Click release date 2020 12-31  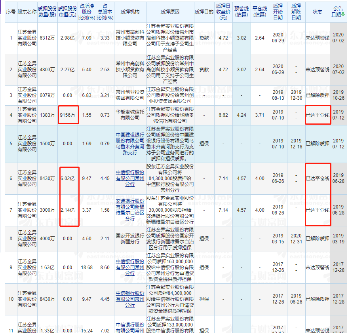tap(296, 239)
